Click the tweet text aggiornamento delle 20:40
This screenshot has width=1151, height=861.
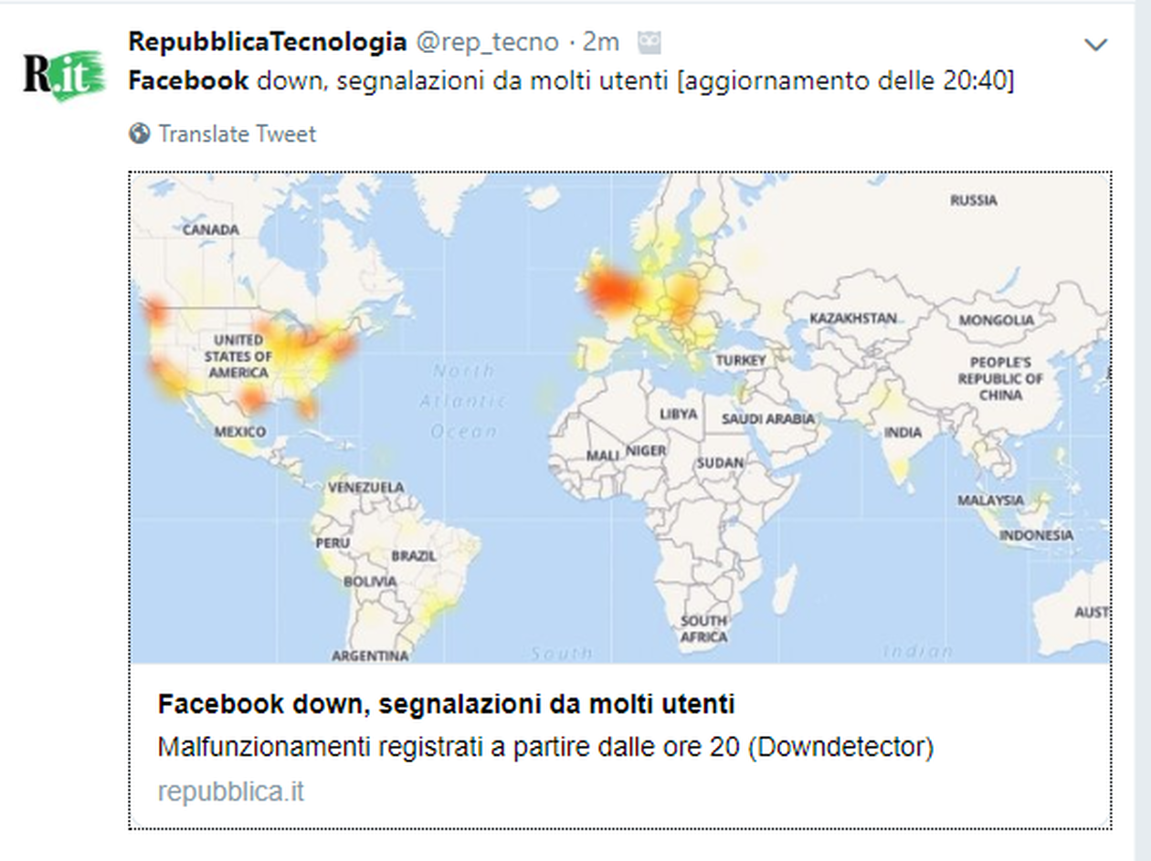tap(847, 81)
